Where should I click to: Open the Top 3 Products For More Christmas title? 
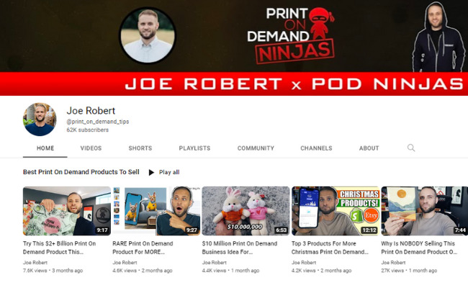pos(330,248)
